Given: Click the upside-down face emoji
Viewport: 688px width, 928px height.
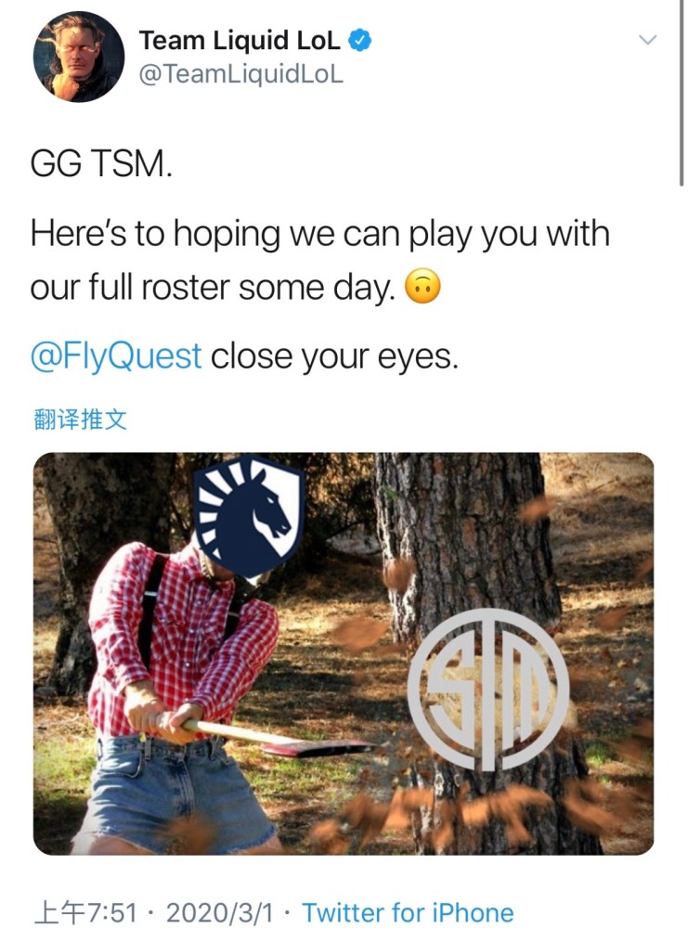Looking at the screenshot, I should point(422,287).
